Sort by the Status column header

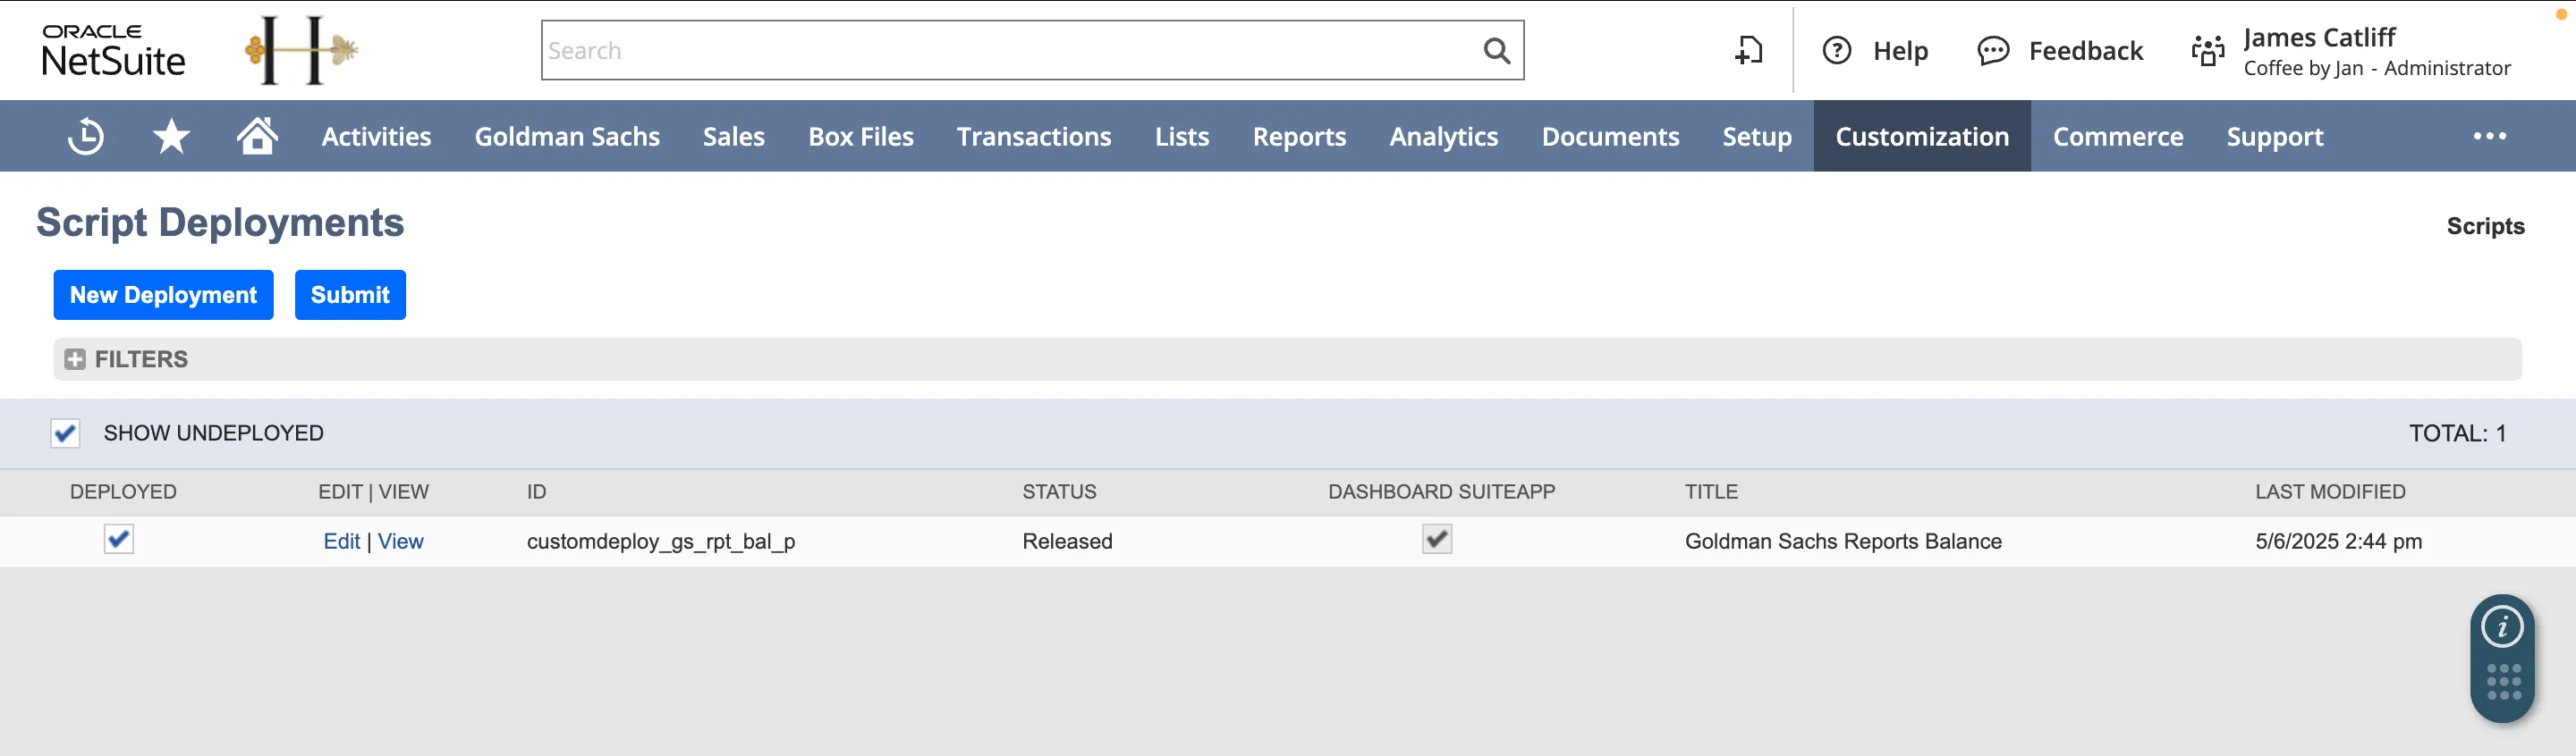[1059, 491]
